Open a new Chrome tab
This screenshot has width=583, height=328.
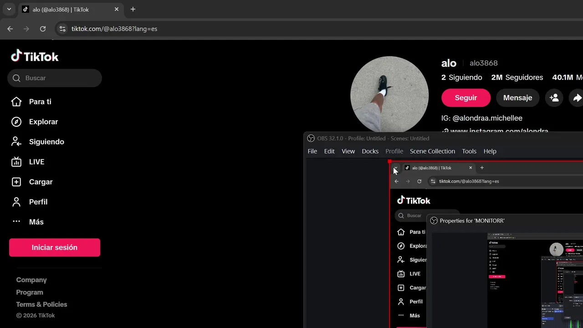pos(133,9)
